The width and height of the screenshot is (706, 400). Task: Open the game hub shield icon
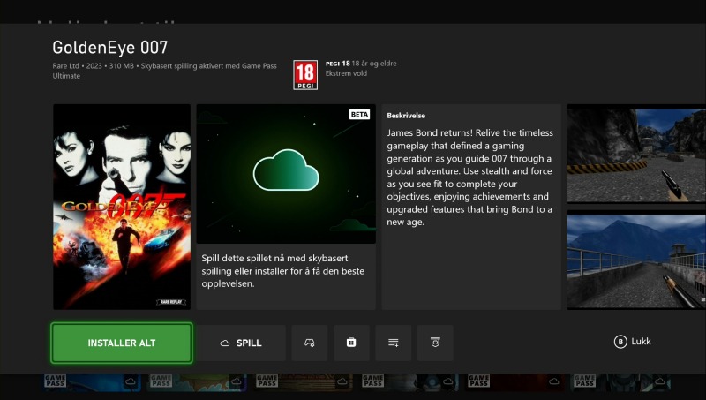[435, 343]
